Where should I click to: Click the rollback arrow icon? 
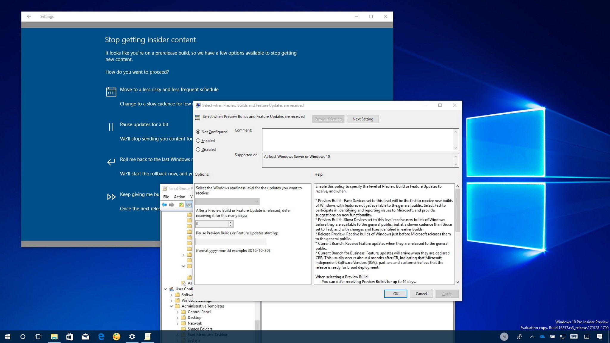point(111,162)
